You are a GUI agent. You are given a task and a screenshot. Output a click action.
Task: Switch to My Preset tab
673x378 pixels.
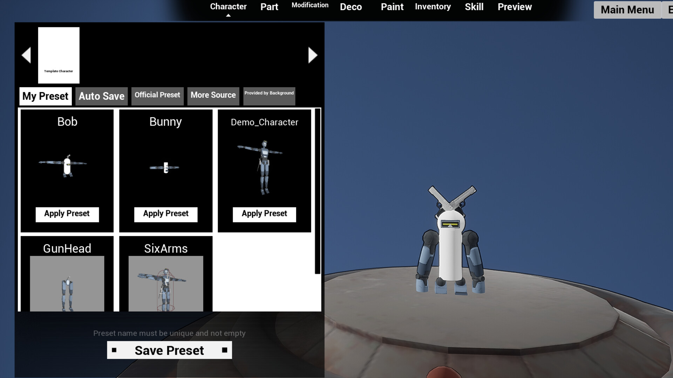coord(45,96)
